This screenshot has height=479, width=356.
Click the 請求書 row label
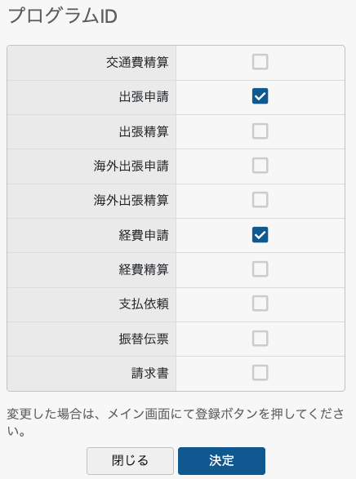click(x=150, y=373)
